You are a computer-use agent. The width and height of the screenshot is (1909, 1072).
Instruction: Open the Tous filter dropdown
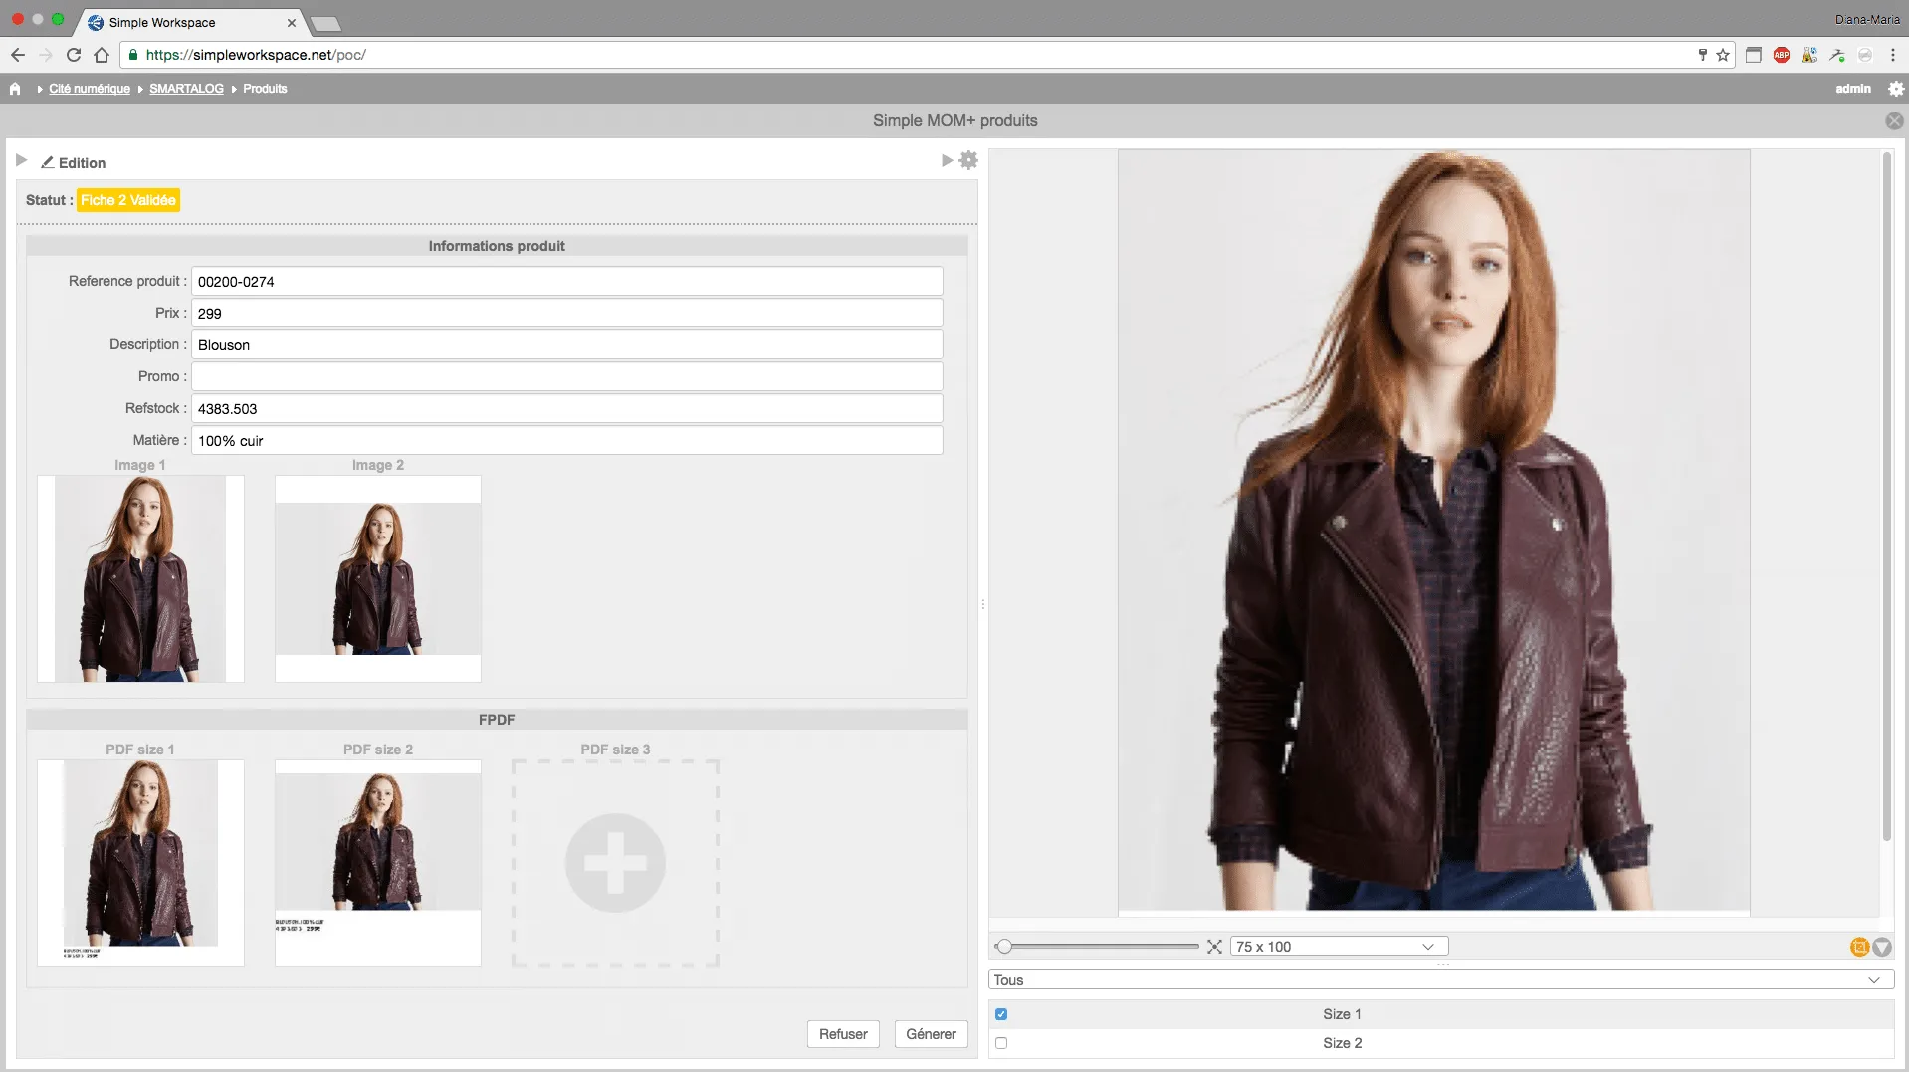coord(1440,980)
